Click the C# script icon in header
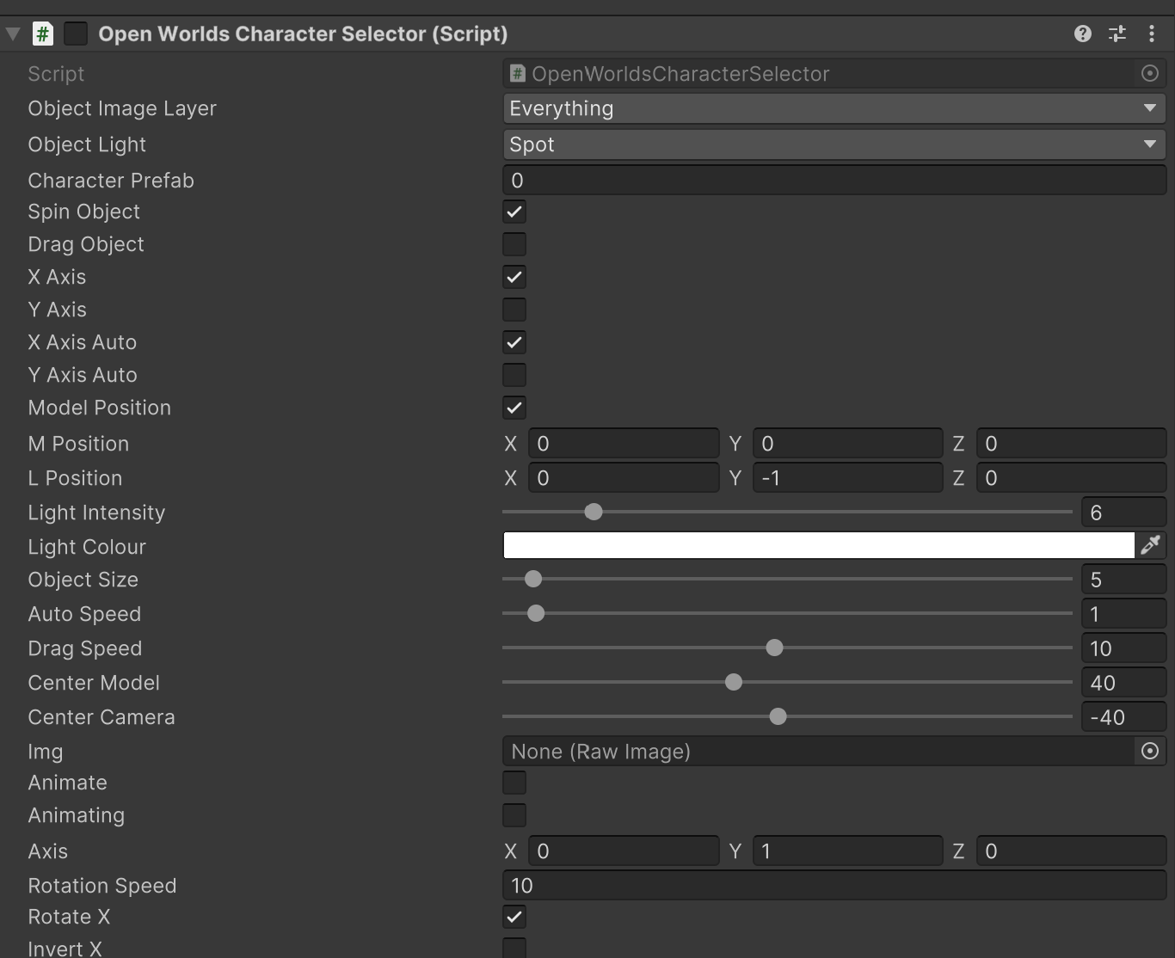Viewport: 1175px width, 958px height. coord(42,34)
